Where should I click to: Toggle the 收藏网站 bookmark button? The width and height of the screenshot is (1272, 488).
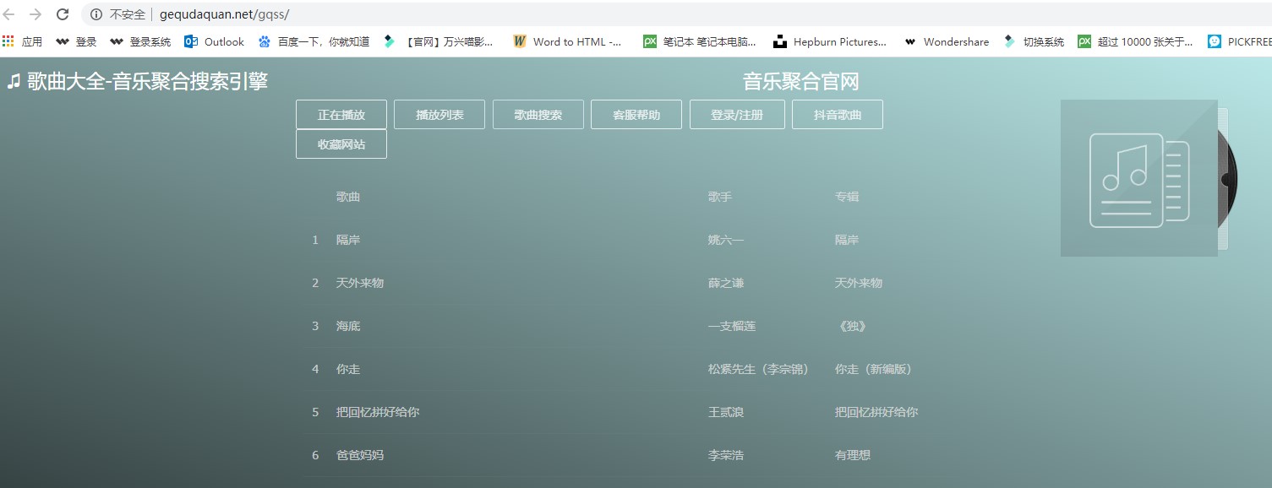341,144
